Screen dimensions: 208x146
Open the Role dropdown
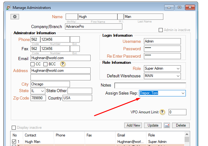click(x=178, y=68)
